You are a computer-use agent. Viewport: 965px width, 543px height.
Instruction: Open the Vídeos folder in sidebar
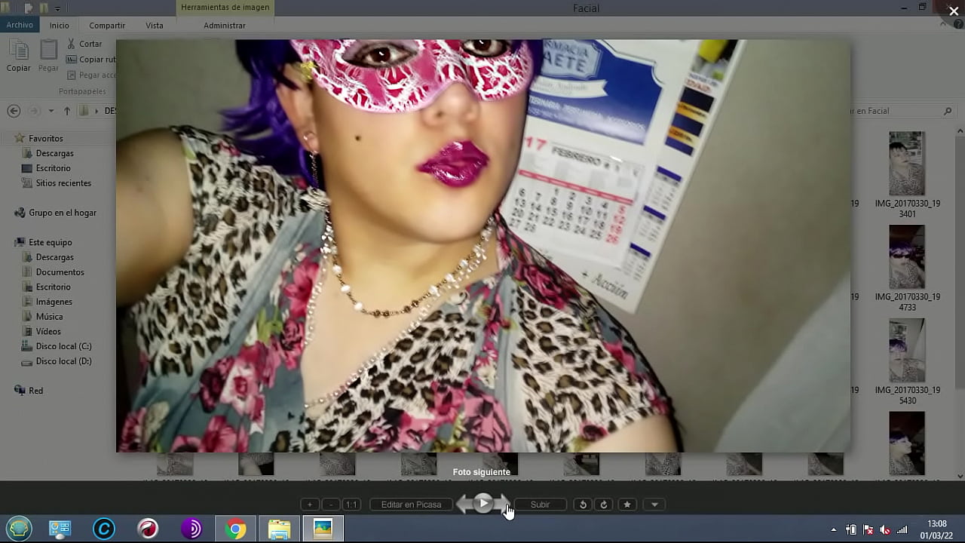(48, 331)
